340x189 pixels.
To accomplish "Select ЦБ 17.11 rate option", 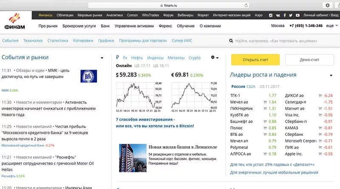I will point(142,66).
